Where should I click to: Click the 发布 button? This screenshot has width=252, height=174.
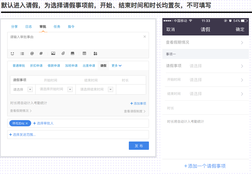(x=139, y=146)
